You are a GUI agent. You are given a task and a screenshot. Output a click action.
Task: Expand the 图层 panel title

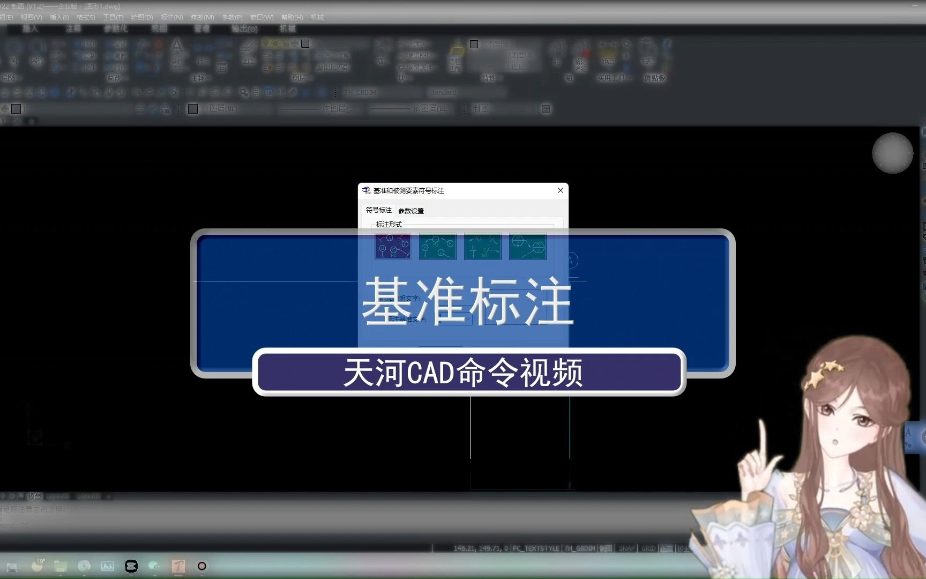click(x=301, y=78)
